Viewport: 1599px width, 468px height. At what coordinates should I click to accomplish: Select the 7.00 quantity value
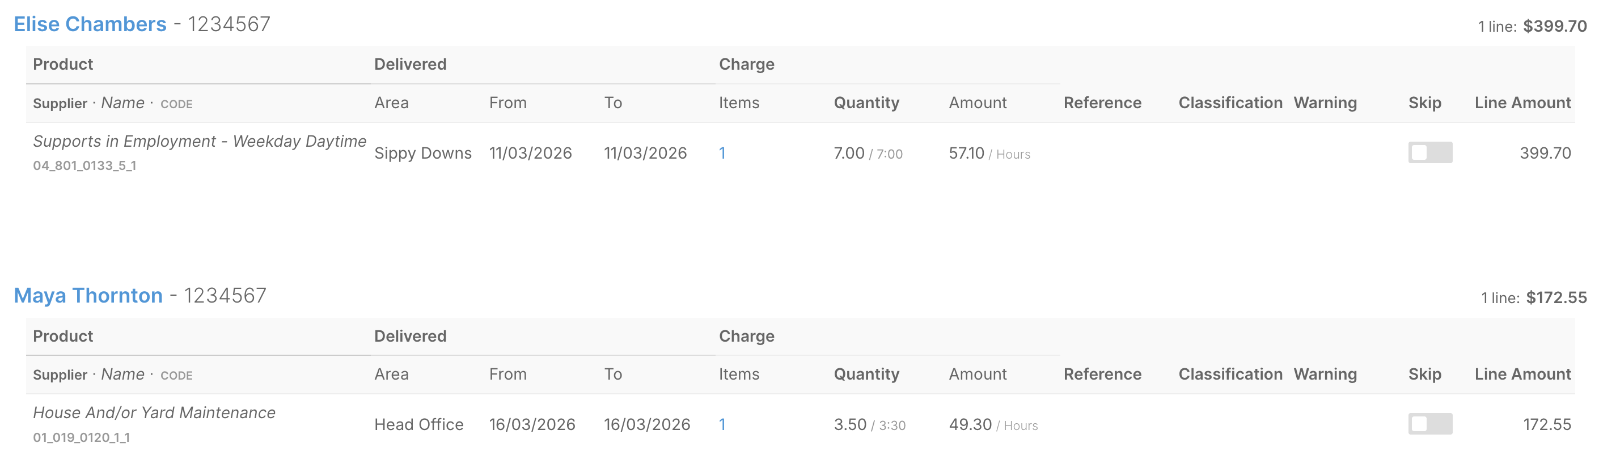(x=848, y=153)
